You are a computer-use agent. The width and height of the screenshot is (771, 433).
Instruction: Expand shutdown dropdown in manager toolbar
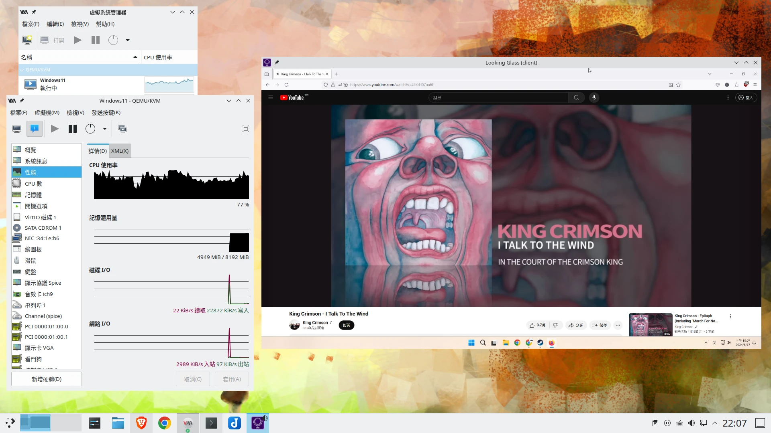point(128,40)
